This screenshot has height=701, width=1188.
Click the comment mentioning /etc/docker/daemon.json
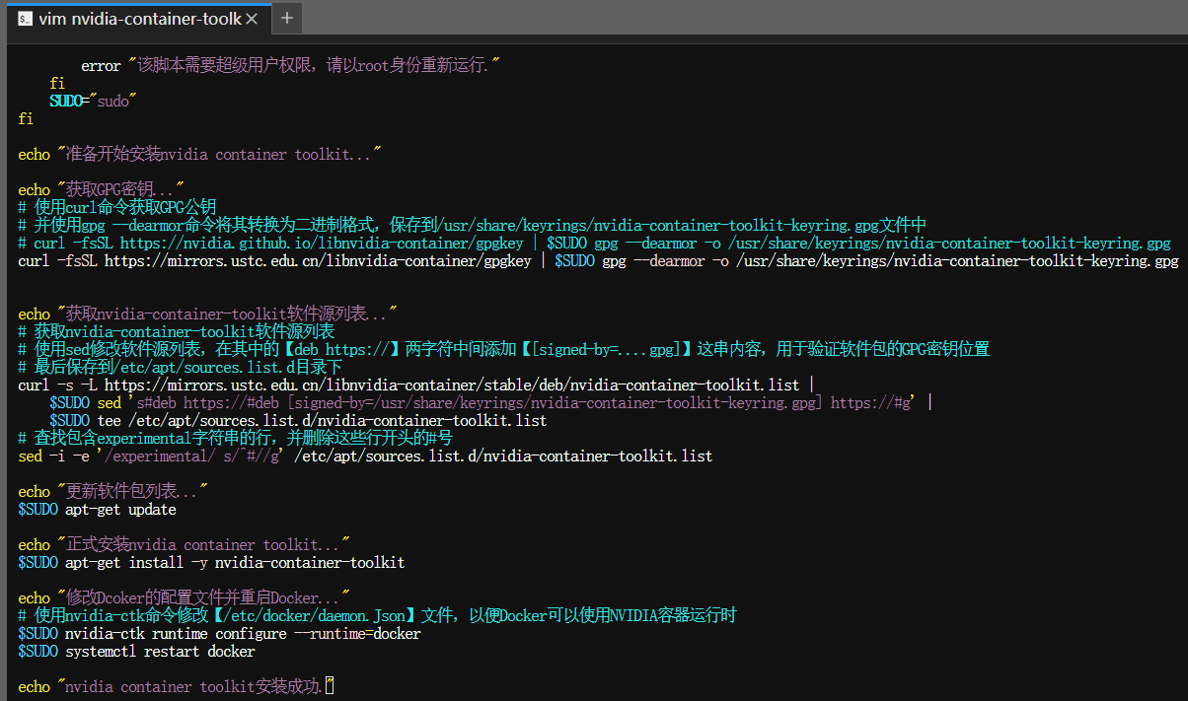click(377, 616)
